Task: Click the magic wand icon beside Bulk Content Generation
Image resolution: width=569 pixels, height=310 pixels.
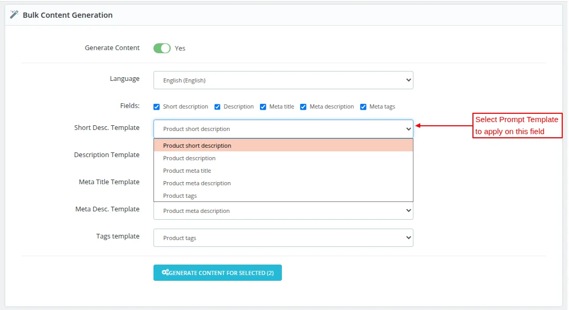Action: (x=14, y=15)
